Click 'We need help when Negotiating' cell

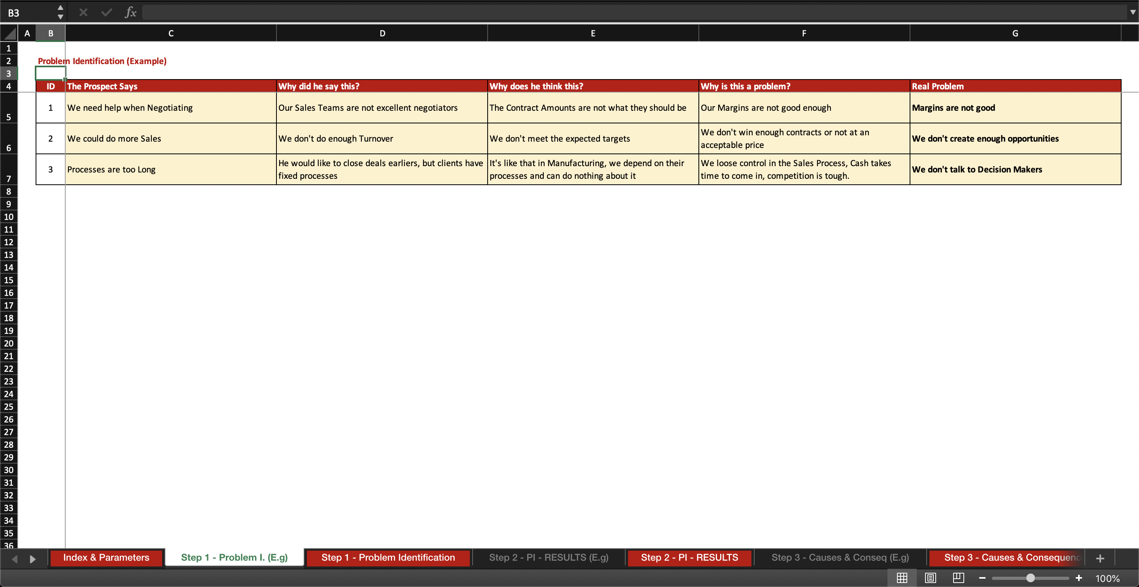coord(171,108)
